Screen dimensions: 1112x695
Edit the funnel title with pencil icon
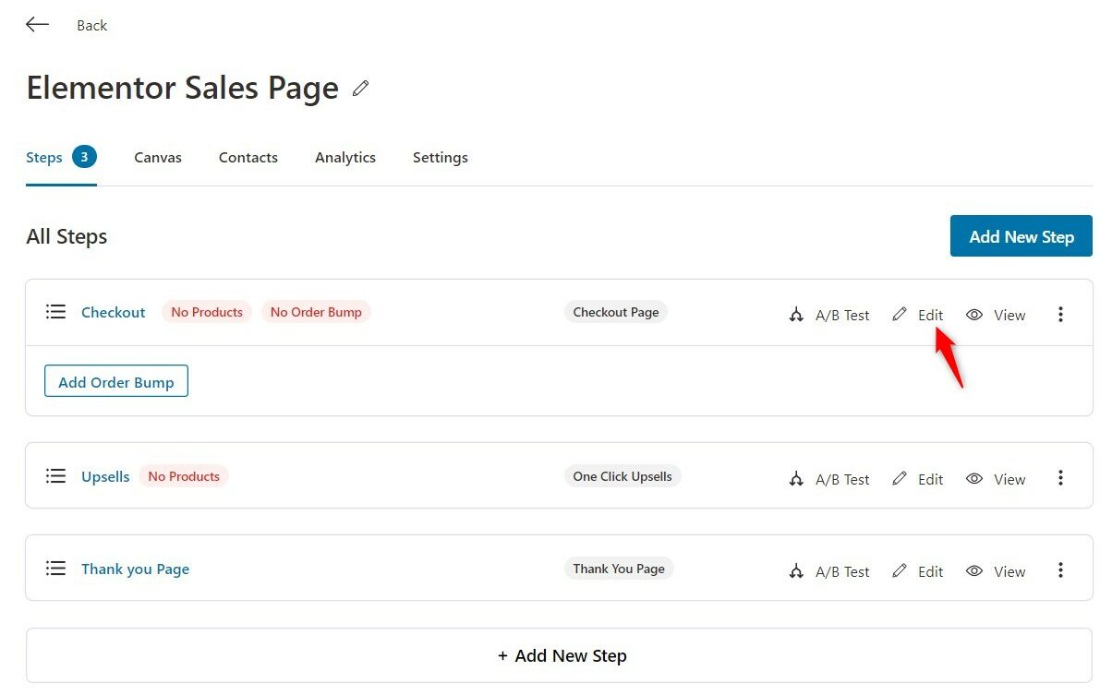click(360, 89)
